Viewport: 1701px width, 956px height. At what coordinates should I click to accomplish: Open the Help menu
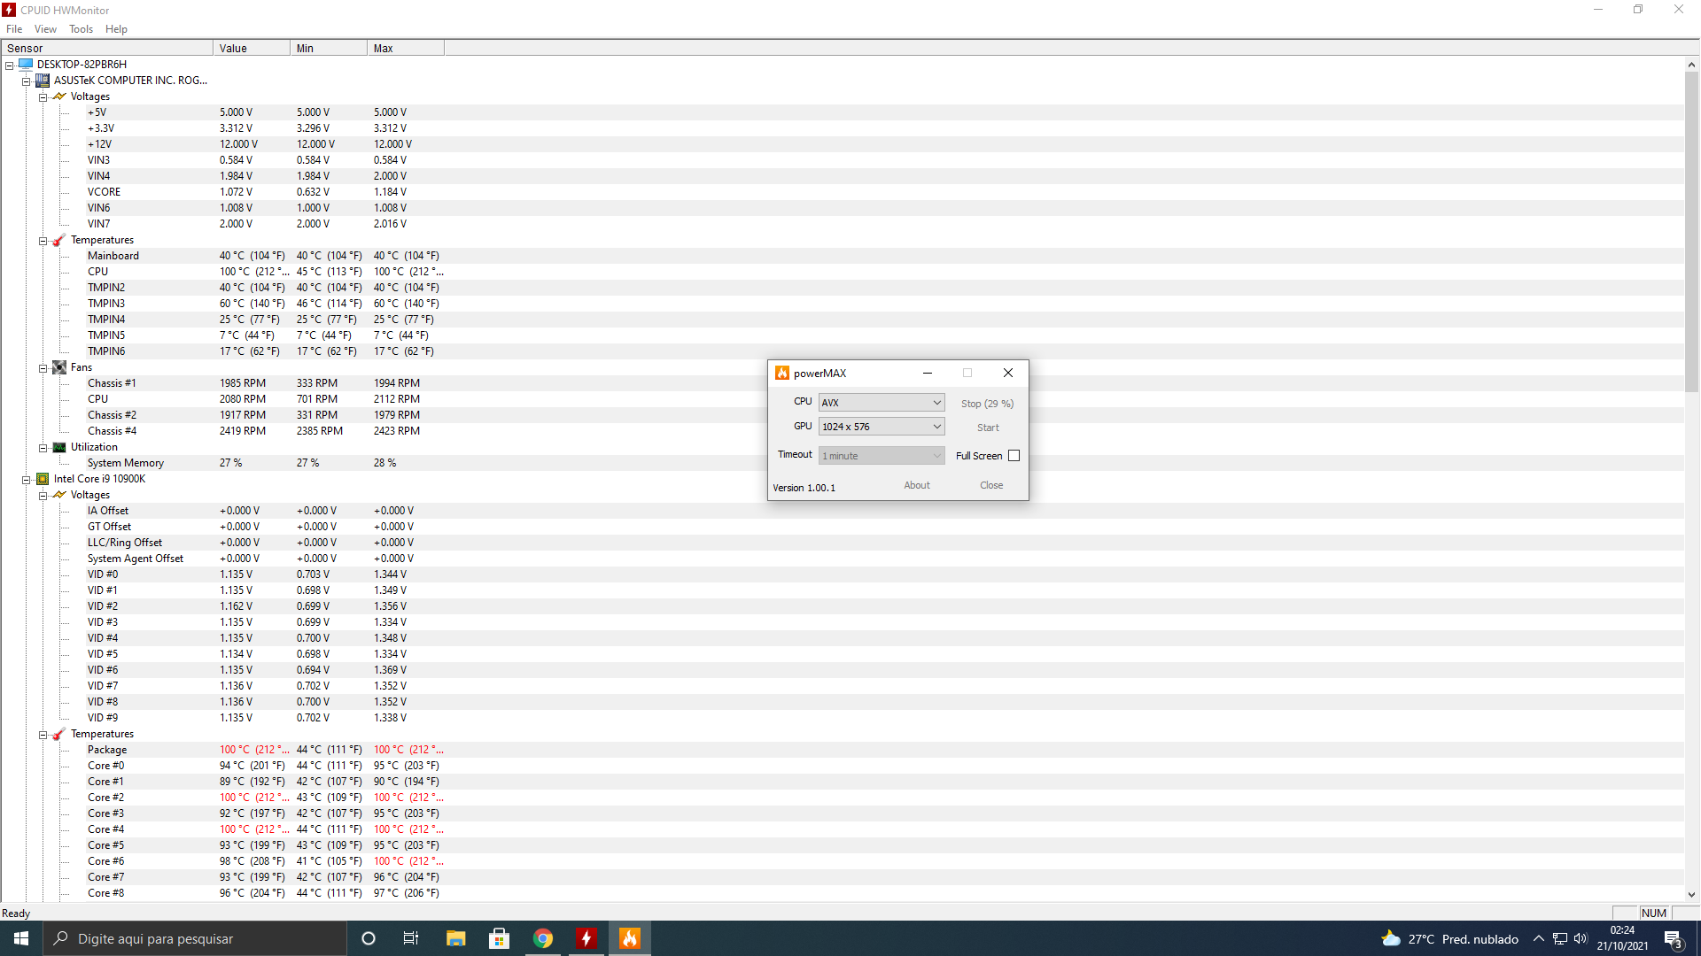coord(116,29)
